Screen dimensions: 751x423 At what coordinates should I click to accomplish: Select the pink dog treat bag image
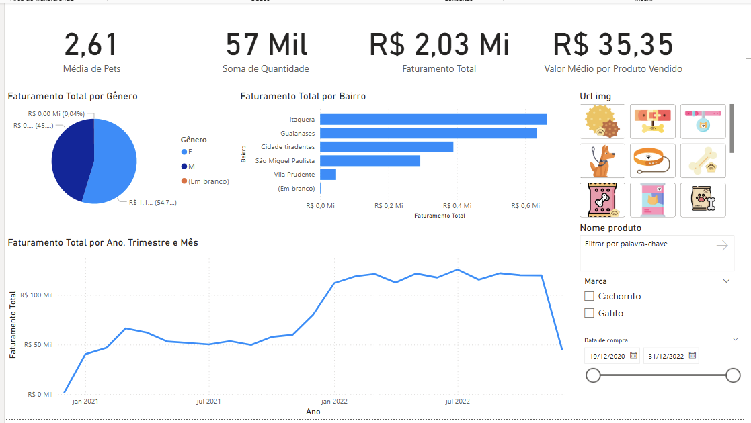(602, 200)
